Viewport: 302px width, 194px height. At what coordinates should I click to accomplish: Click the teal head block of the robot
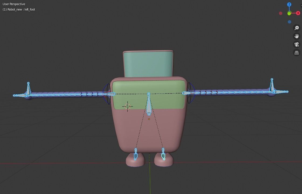(148, 64)
